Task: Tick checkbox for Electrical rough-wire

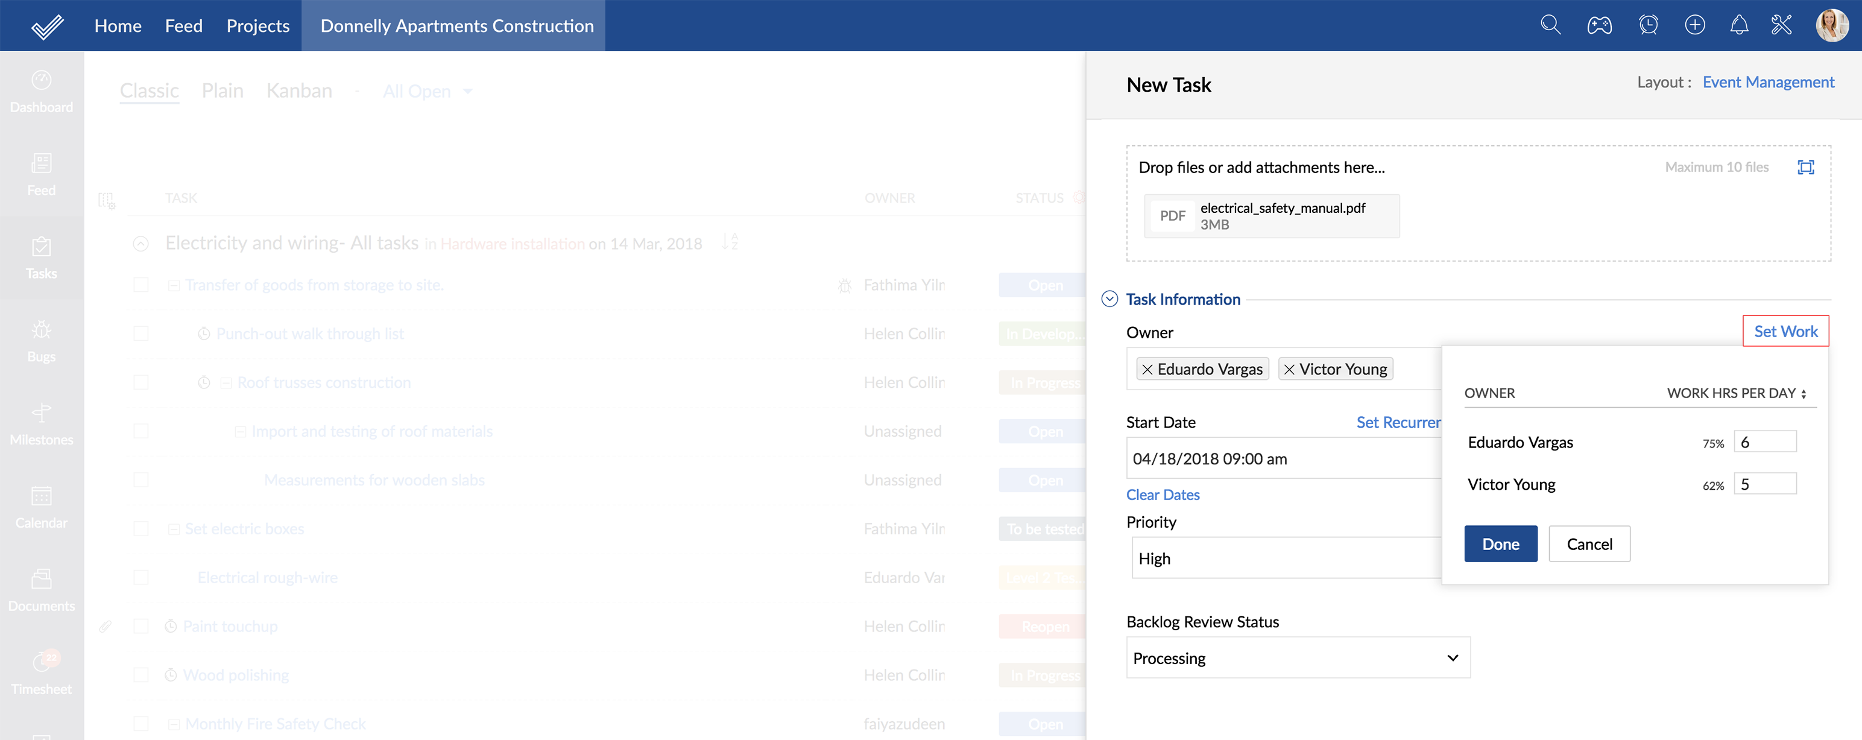Action: tap(141, 577)
